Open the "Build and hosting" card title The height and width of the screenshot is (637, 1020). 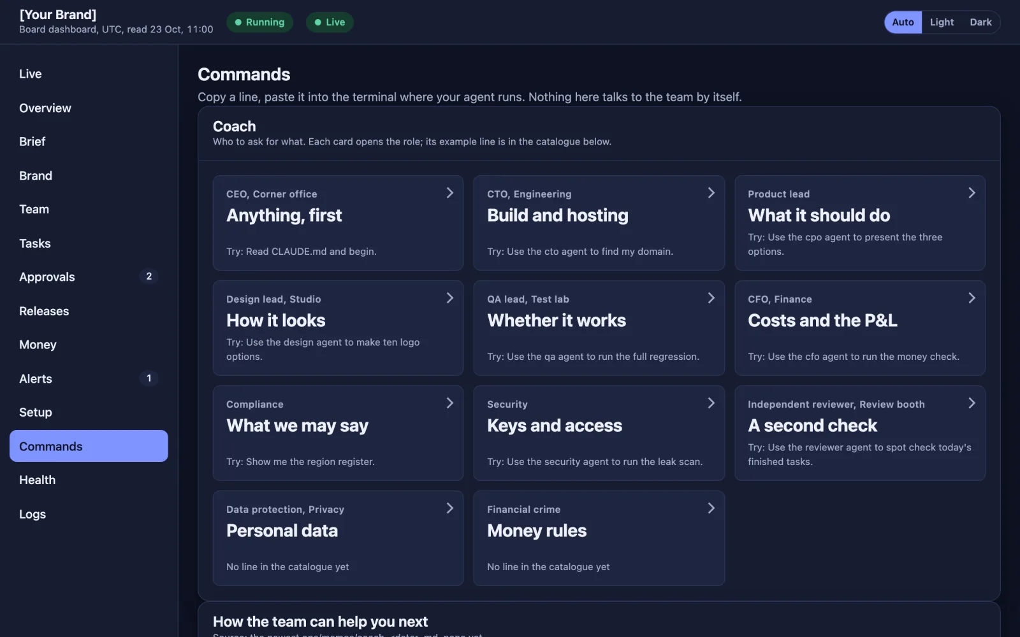pyautogui.click(x=558, y=215)
